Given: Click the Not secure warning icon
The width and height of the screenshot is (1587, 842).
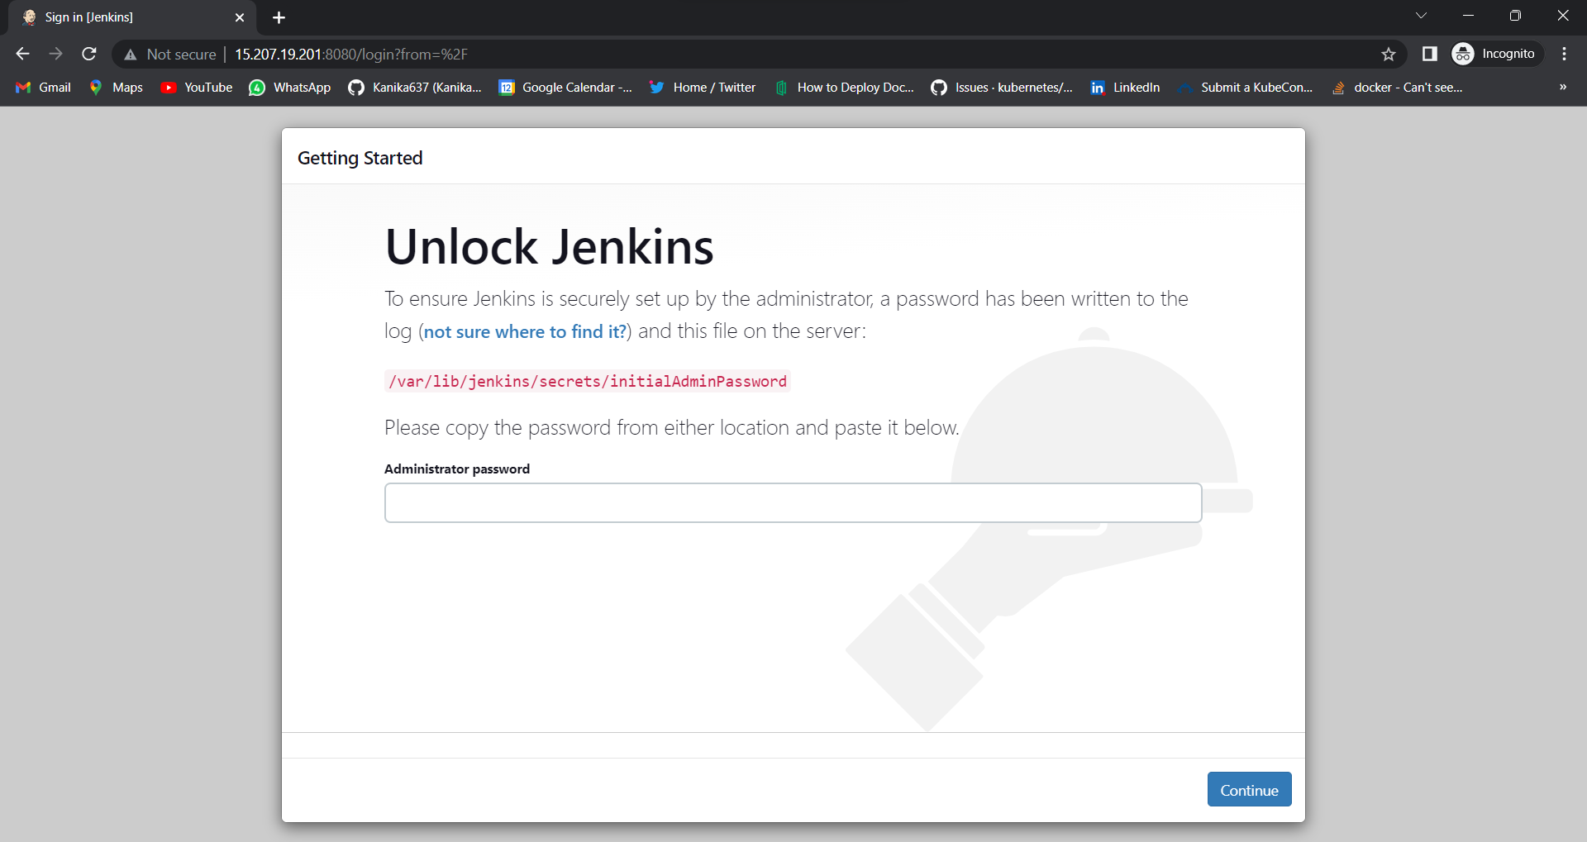Looking at the screenshot, I should tap(130, 55).
